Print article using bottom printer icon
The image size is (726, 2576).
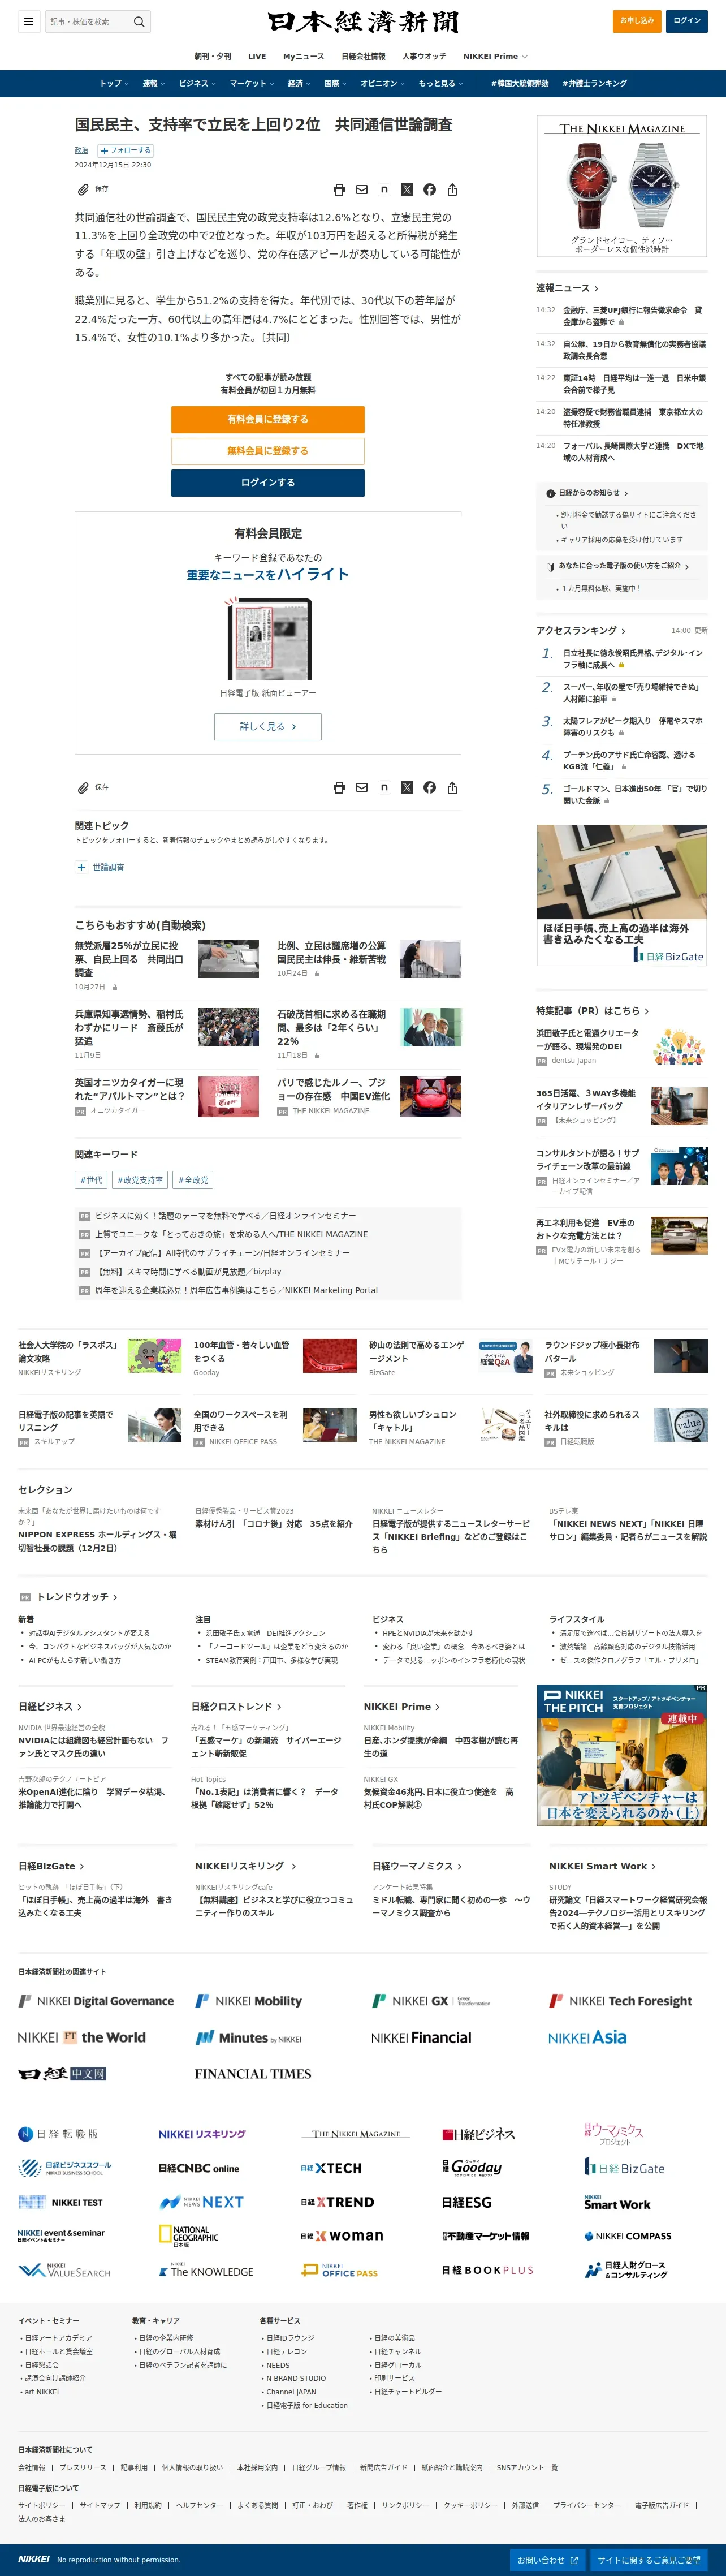tap(339, 787)
